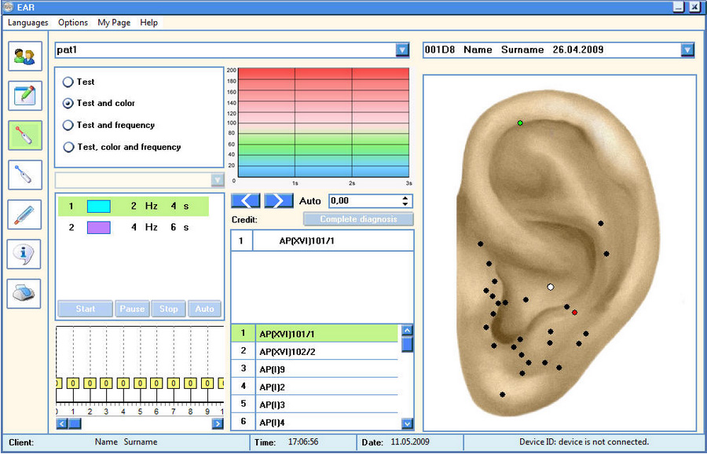This screenshot has height=454, width=707.
Task: Increase the Auto value with stepper
Action: point(406,198)
